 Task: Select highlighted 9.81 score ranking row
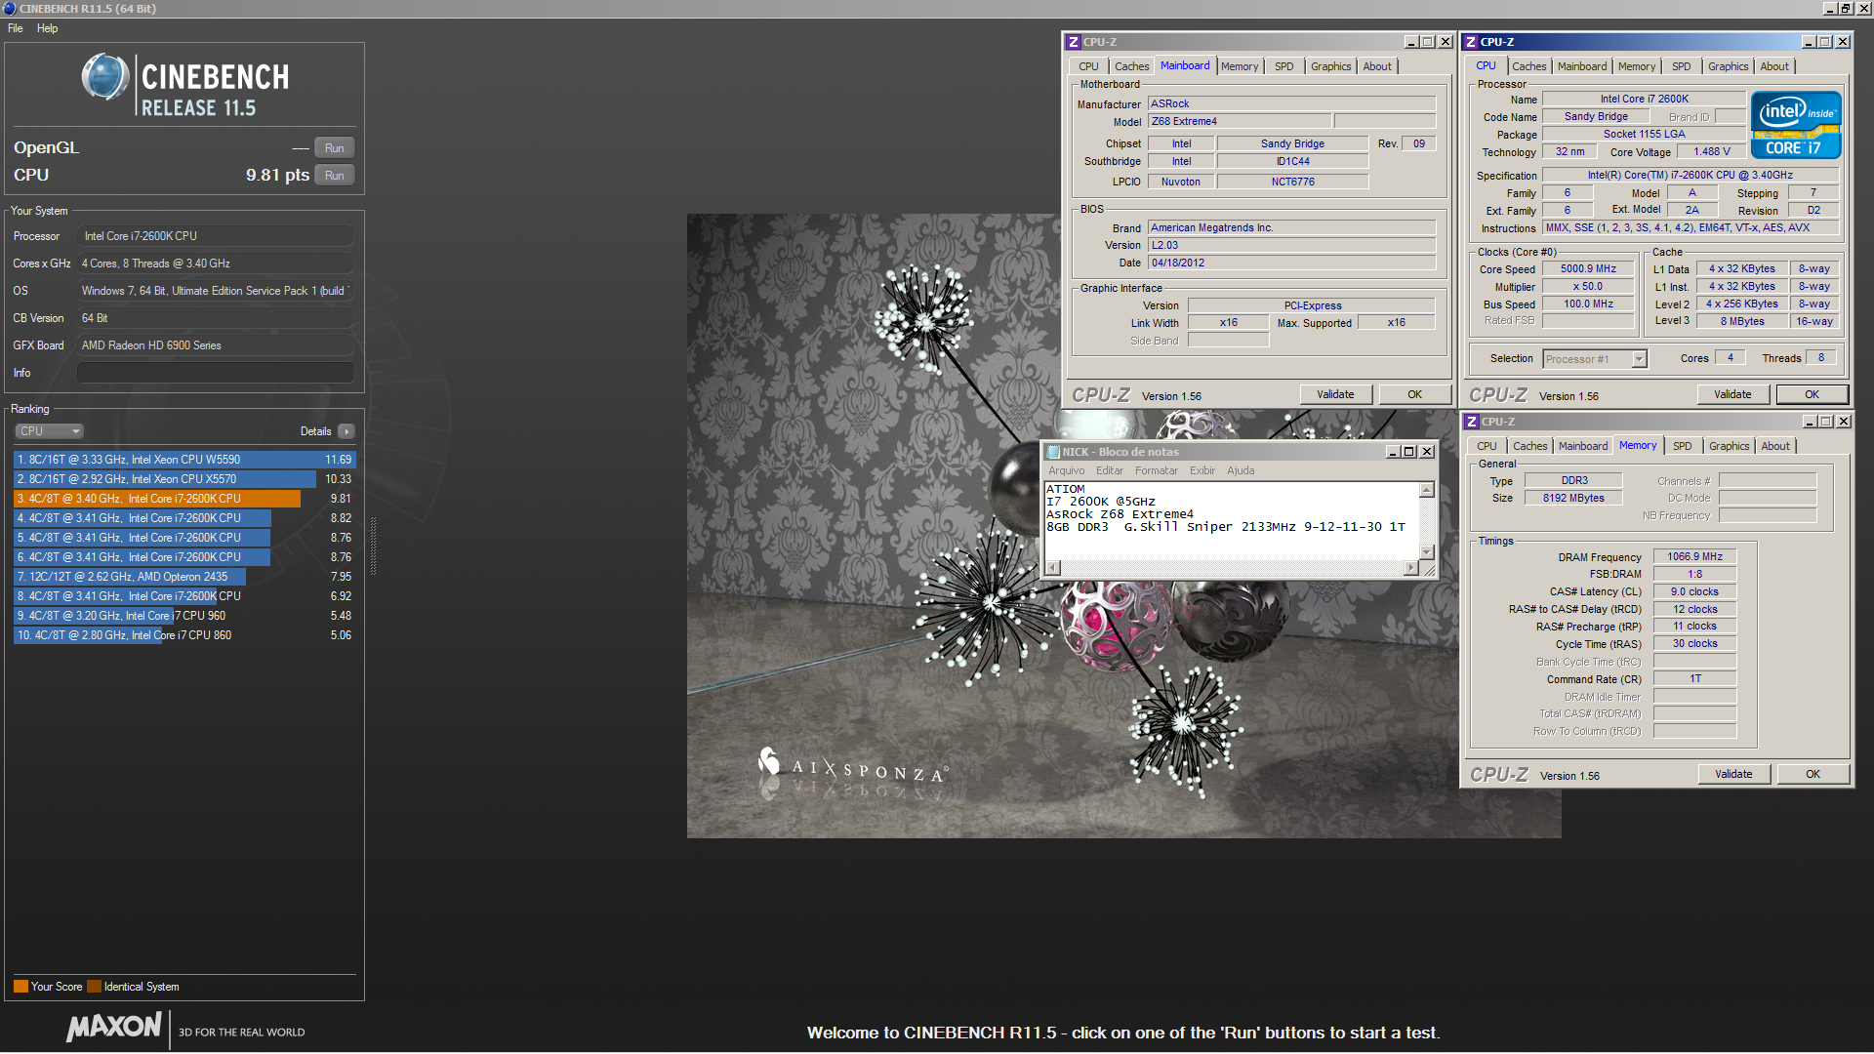click(x=184, y=499)
